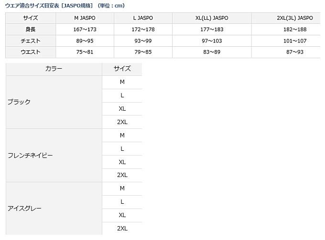Click the 101~107 chest value cell
Image resolution: width=325 pixels, height=240 pixels.
294,41
